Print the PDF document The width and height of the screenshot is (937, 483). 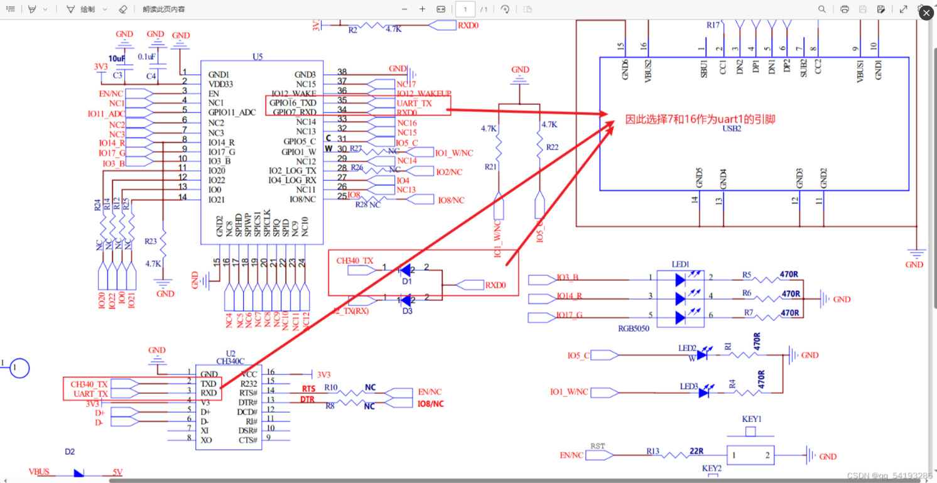click(x=845, y=9)
